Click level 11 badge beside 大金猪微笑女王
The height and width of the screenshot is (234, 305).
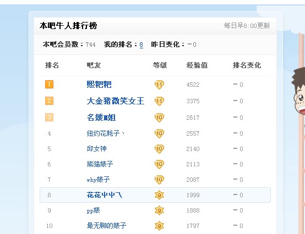159,101
